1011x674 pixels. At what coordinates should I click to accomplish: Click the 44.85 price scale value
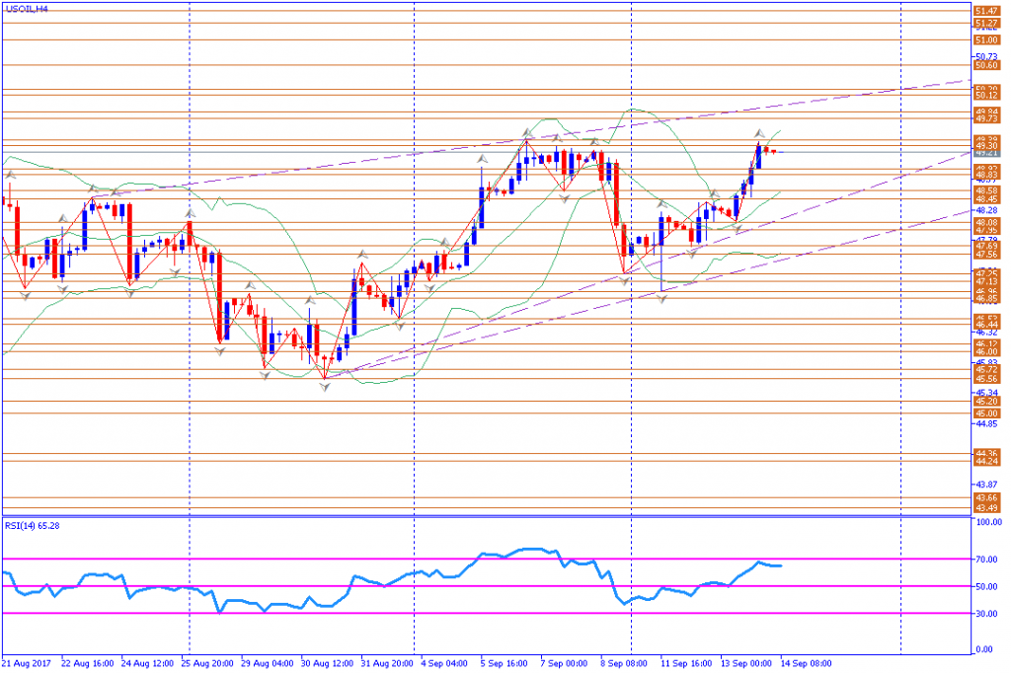[x=987, y=423]
